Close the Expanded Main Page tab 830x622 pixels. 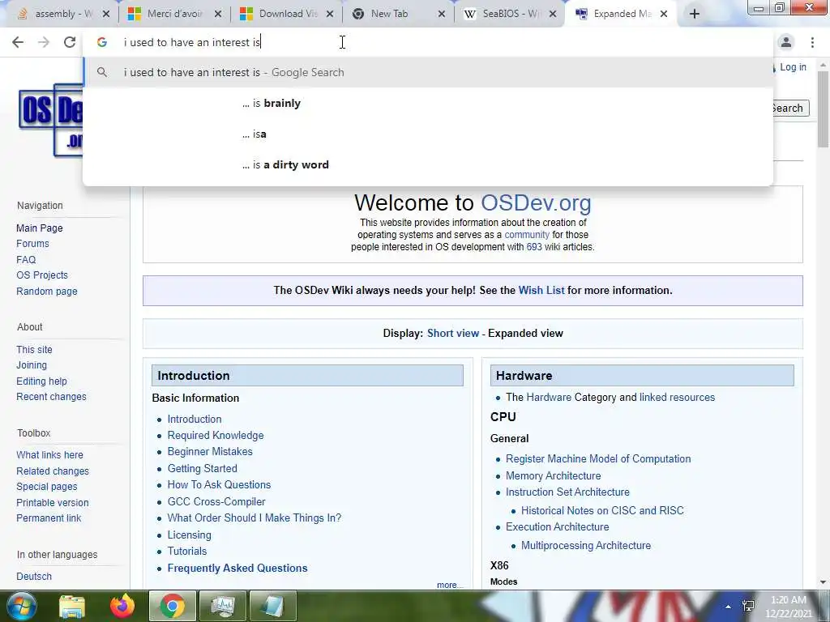tap(664, 15)
